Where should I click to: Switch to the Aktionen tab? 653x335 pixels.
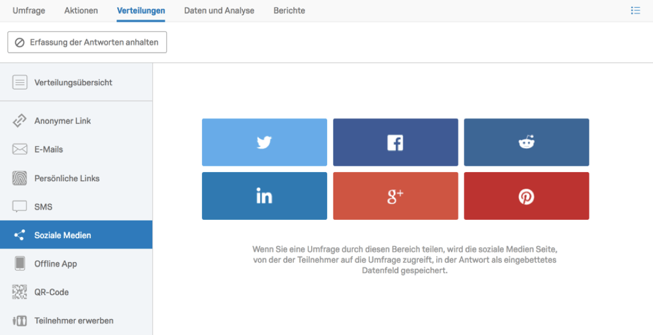point(81,11)
